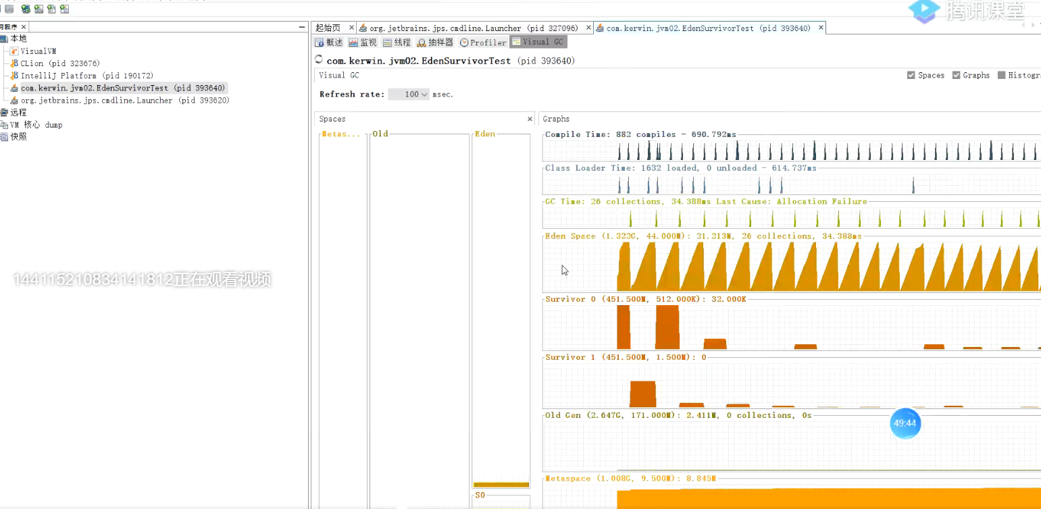Click the Old Gen graph label

point(678,415)
